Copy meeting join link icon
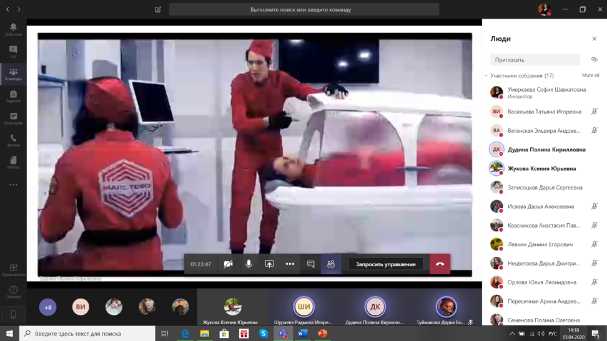 (x=594, y=60)
